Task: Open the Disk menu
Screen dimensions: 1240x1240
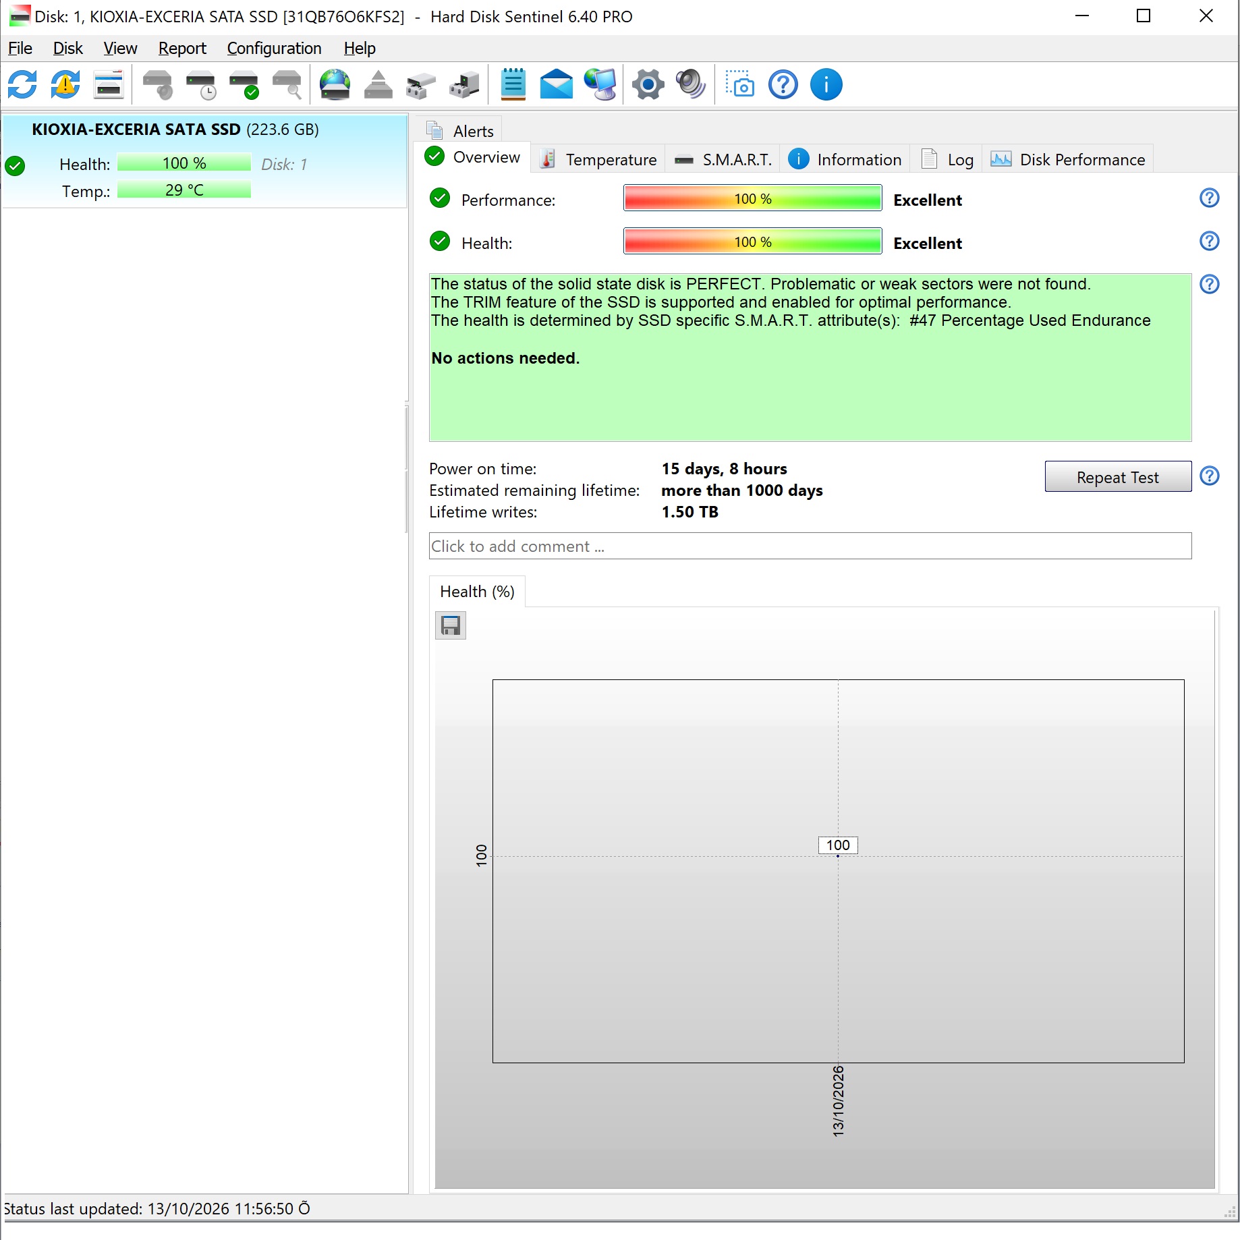Action: (x=68, y=49)
